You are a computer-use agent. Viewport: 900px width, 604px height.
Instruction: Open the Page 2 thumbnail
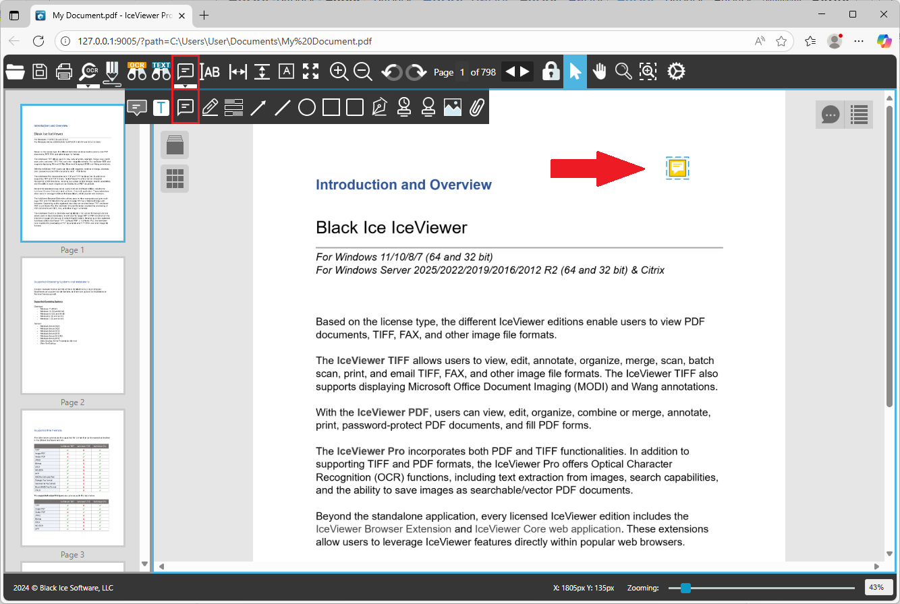tap(73, 326)
